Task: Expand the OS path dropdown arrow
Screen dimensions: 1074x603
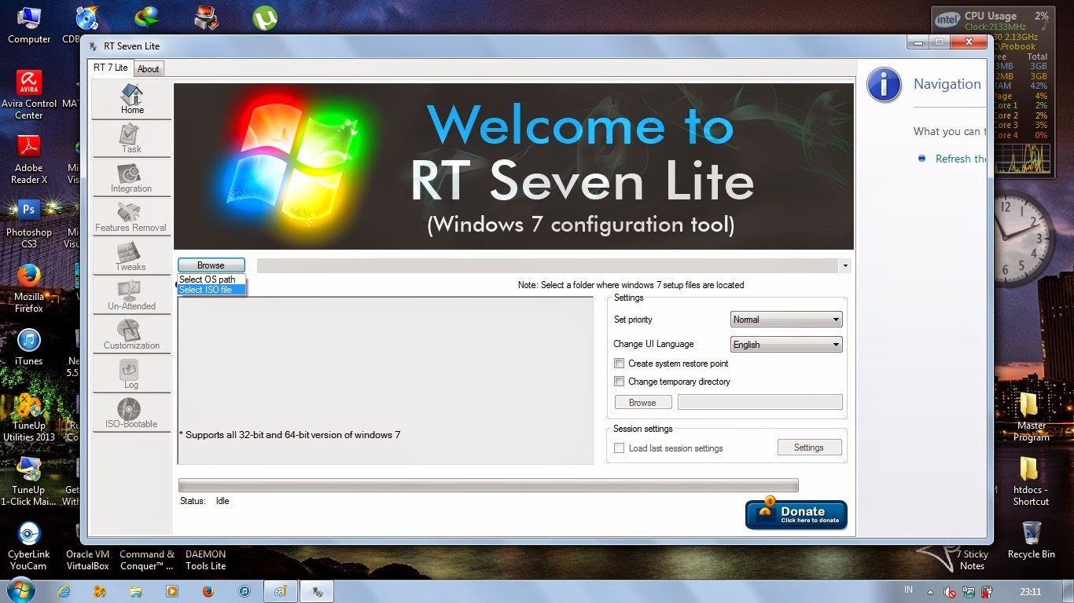Action: coord(845,266)
